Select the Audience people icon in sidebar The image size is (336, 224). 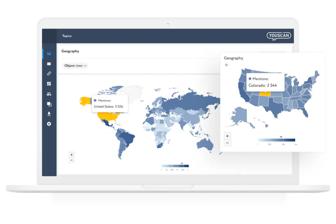(x=49, y=93)
